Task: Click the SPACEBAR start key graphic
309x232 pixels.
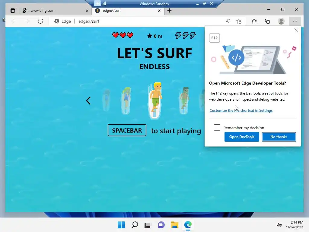Action: pos(127,130)
